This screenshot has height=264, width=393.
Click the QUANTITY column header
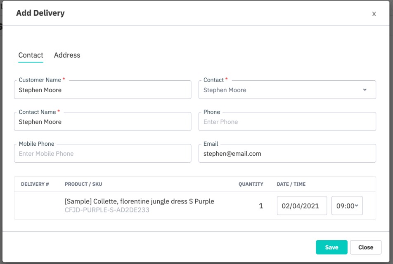251,184
